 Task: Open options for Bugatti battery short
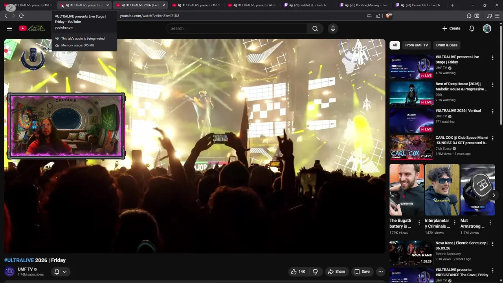(x=419, y=222)
